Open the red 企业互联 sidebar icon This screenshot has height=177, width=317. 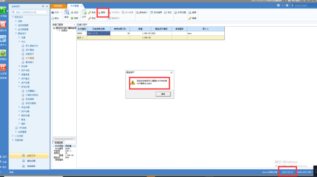click(3, 67)
